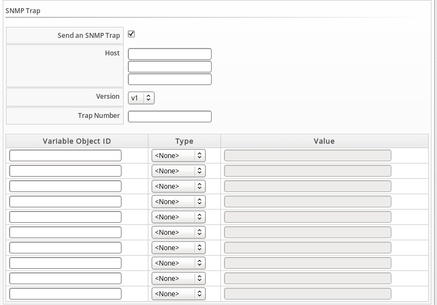Open the Type dropdown in the first row
437x305 pixels.
(178, 156)
